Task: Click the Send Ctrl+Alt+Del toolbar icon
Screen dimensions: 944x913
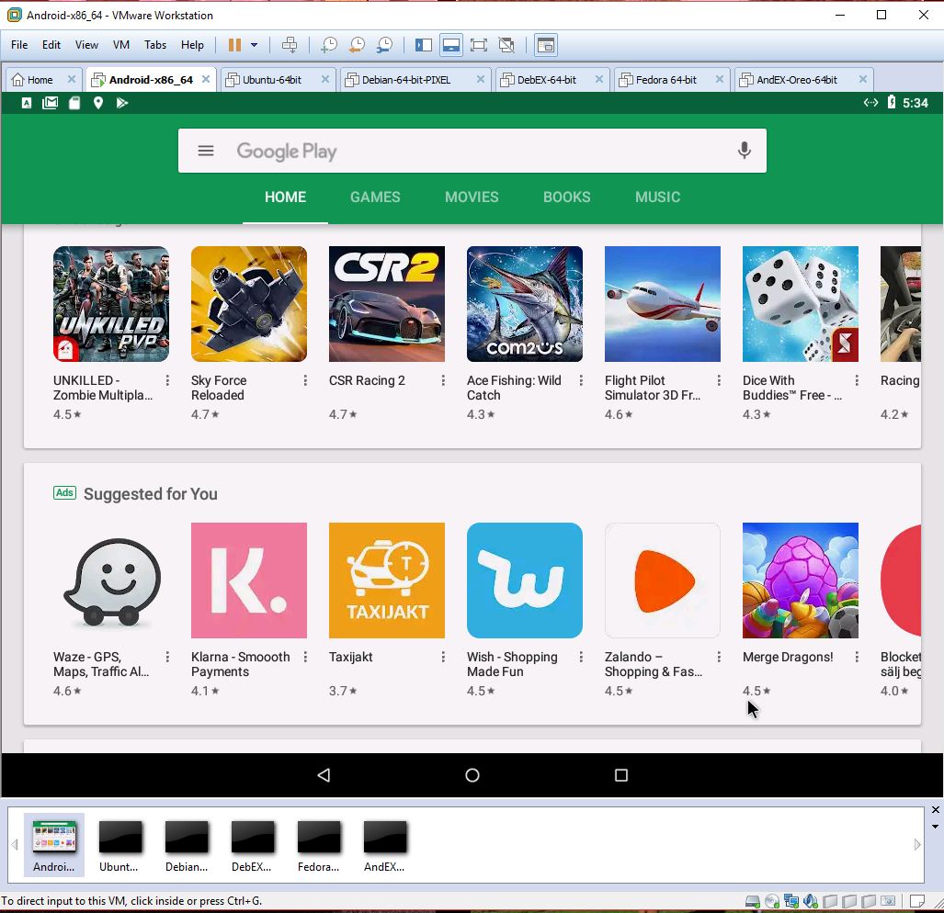Action: [x=290, y=45]
